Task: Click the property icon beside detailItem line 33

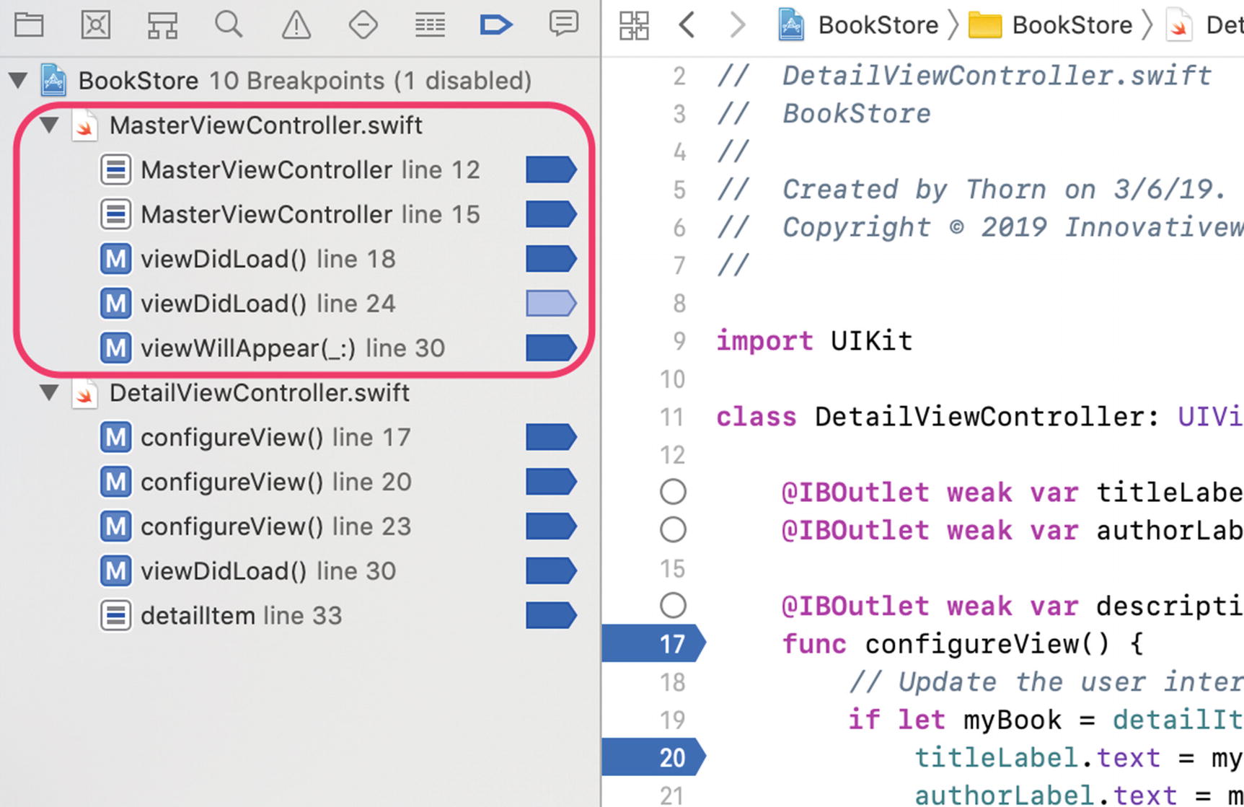Action: [115, 615]
